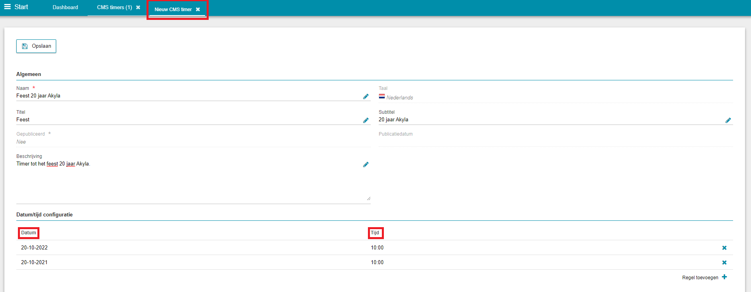
Task: Click the textarea resize handle
Action: click(x=368, y=198)
